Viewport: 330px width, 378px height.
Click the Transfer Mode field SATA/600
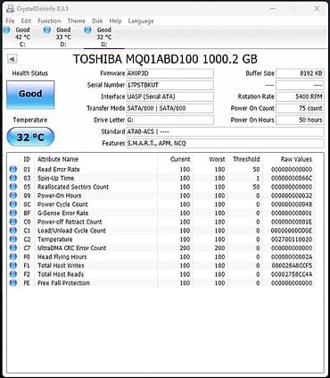(x=170, y=108)
